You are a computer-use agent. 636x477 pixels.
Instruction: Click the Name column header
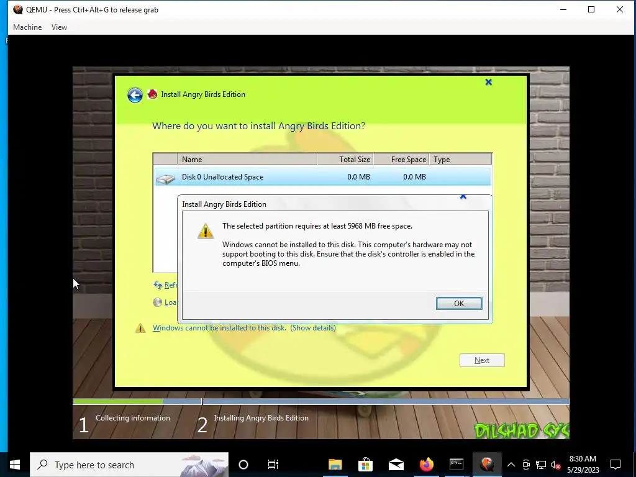tap(247, 160)
